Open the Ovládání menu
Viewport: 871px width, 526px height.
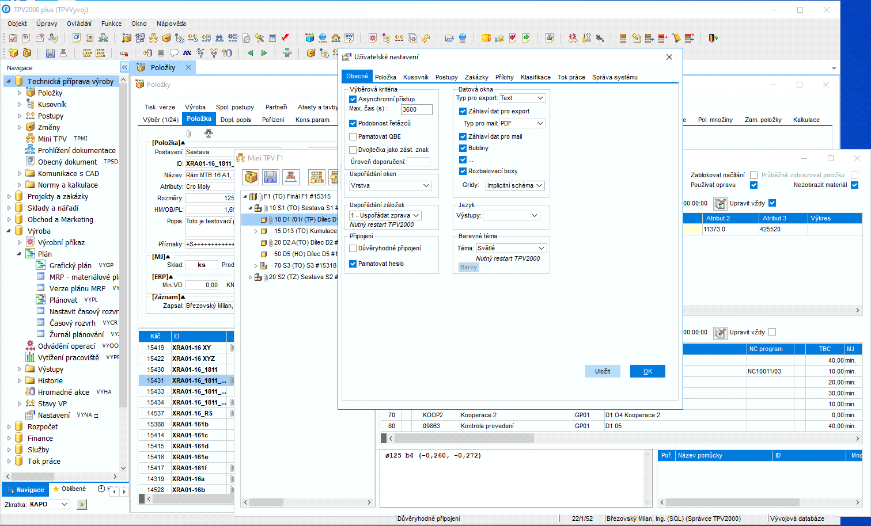coord(79,24)
